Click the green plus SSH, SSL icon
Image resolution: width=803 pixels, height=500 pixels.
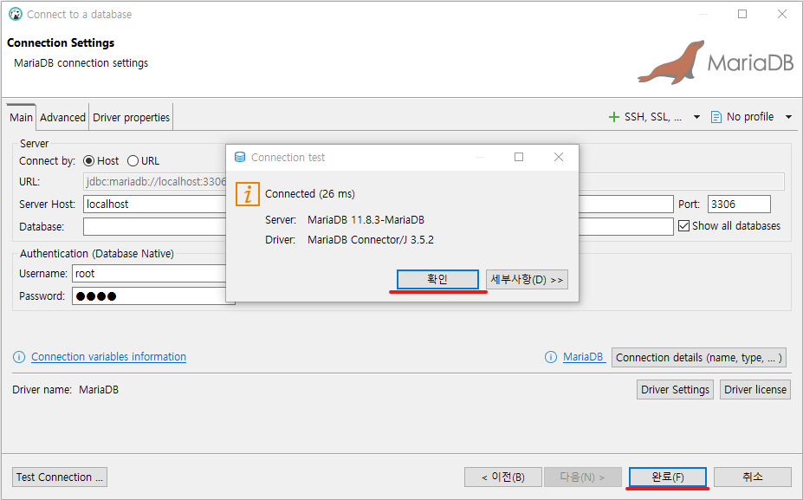pos(613,117)
